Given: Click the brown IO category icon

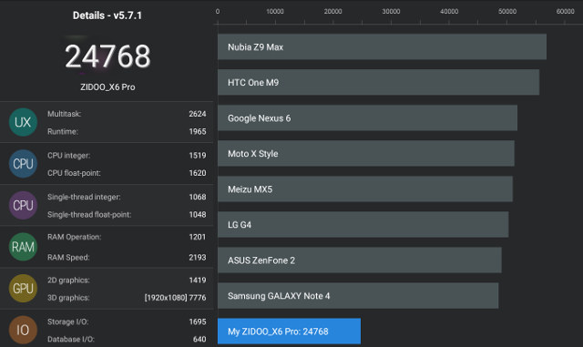Looking at the screenshot, I should [x=23, y=330].
